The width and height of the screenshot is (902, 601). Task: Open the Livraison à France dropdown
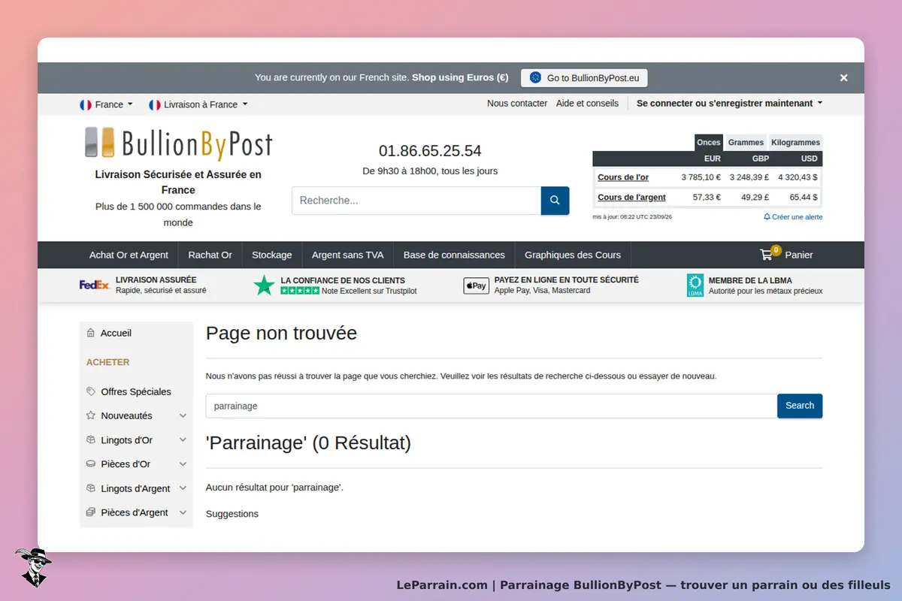tap(198, 104)
